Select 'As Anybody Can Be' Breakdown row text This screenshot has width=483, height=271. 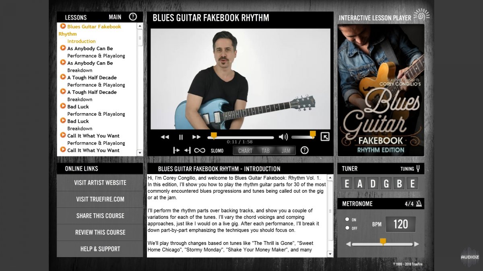80,70
